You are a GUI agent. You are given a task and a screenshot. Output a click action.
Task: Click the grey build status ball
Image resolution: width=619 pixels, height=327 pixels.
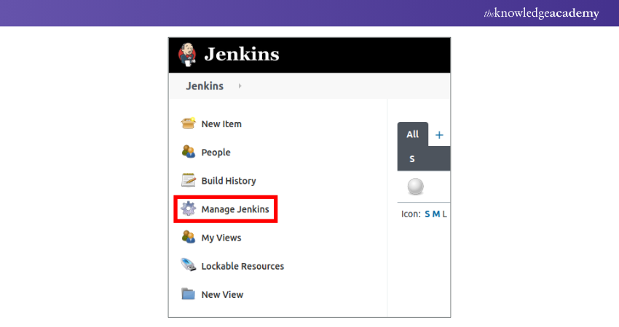(x=415, y=187)
